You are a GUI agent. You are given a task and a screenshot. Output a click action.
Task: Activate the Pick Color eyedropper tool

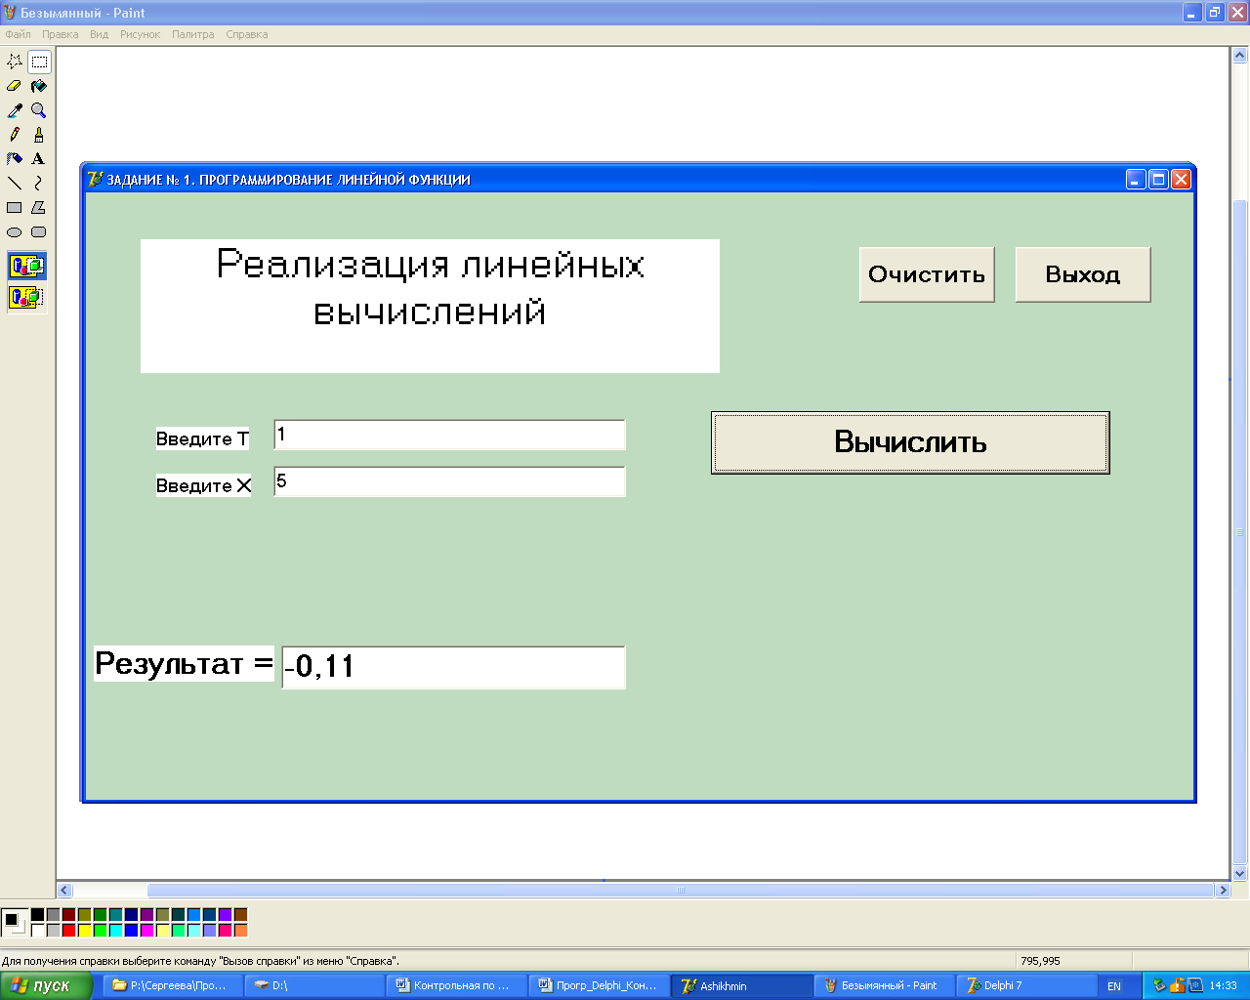tap(15, 110)
